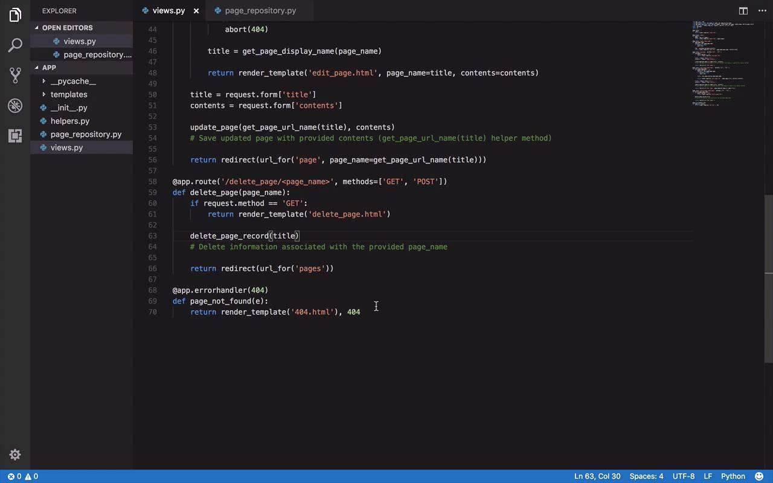The image size is (773, 483).
Task: Click contents = request.form line 51
Action: click(x=266, y=105)
